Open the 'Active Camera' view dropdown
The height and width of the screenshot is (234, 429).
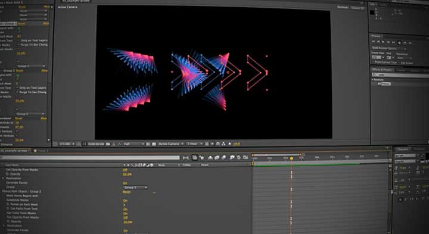click(x=171, y=143)
